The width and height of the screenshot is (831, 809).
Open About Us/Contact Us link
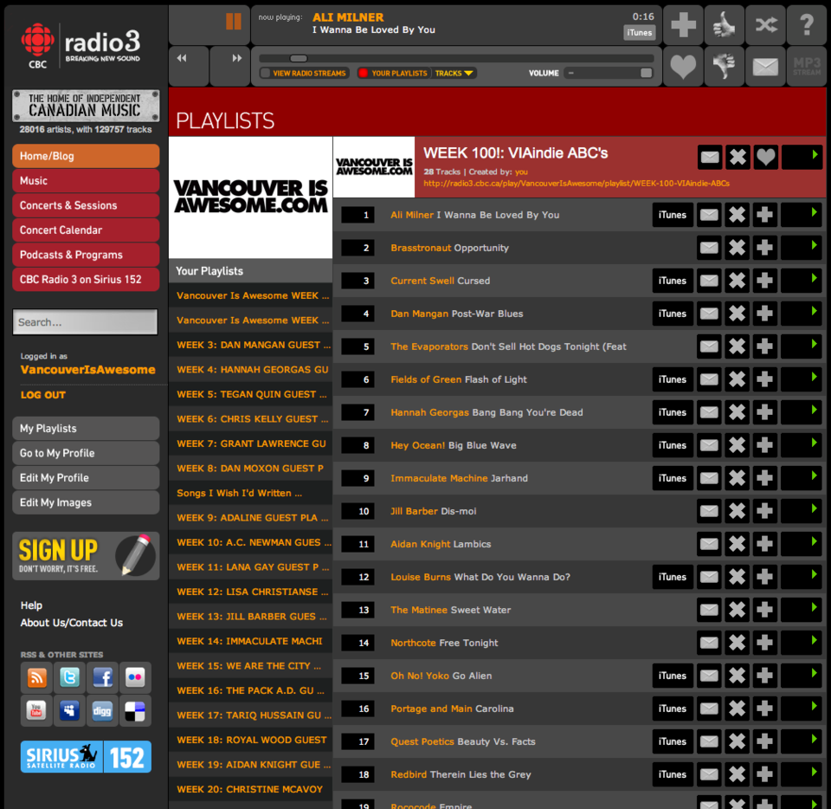click(x=72, y=623)
